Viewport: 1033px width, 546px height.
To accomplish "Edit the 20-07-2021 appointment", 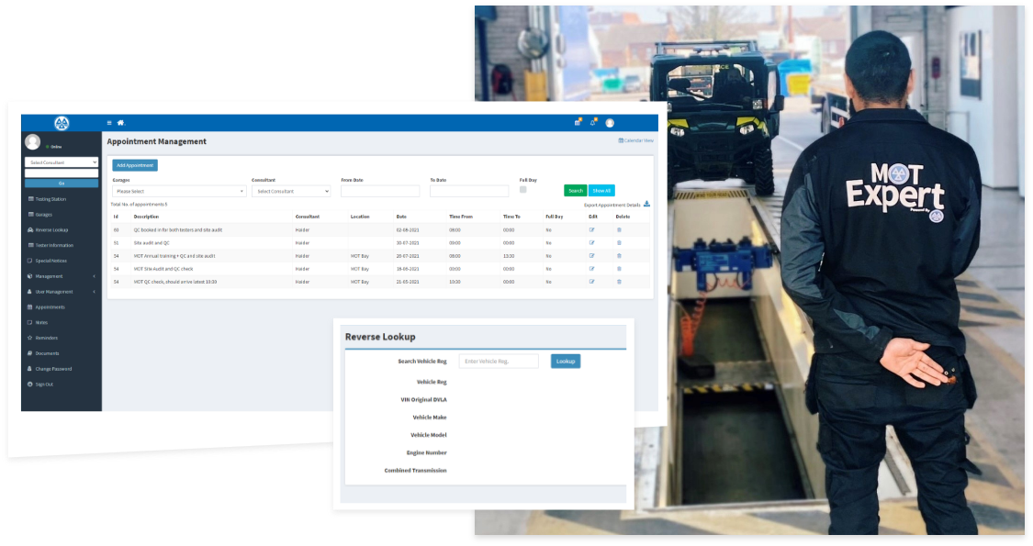I will tap(591, 255).
